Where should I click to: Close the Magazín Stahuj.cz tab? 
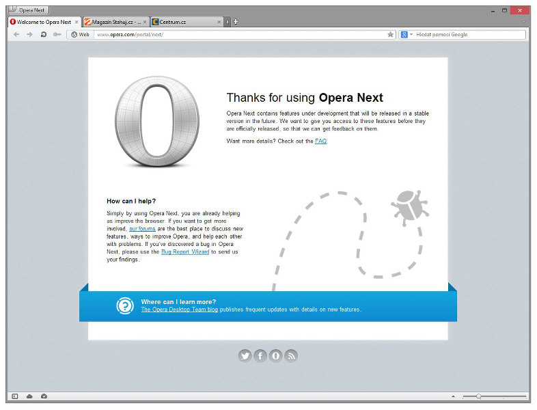[145, 22]
